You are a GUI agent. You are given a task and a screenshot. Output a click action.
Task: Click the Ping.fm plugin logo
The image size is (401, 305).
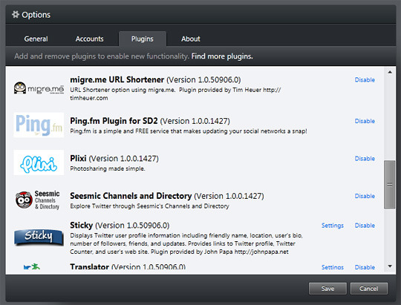(39, 125)
